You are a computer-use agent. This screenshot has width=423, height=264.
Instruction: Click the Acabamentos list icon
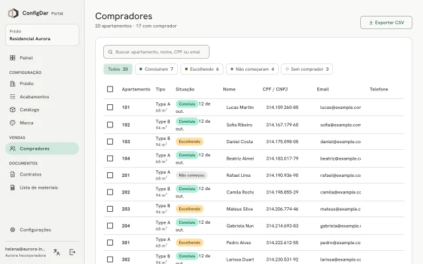[13, 96]
